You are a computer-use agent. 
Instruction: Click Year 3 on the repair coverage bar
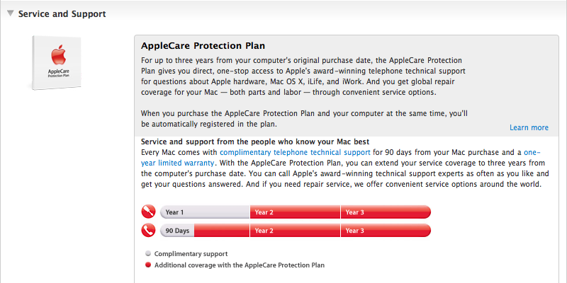(385, 212)
